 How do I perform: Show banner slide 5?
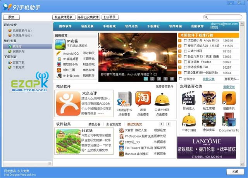pyautogui.click(x=172, y=79)
